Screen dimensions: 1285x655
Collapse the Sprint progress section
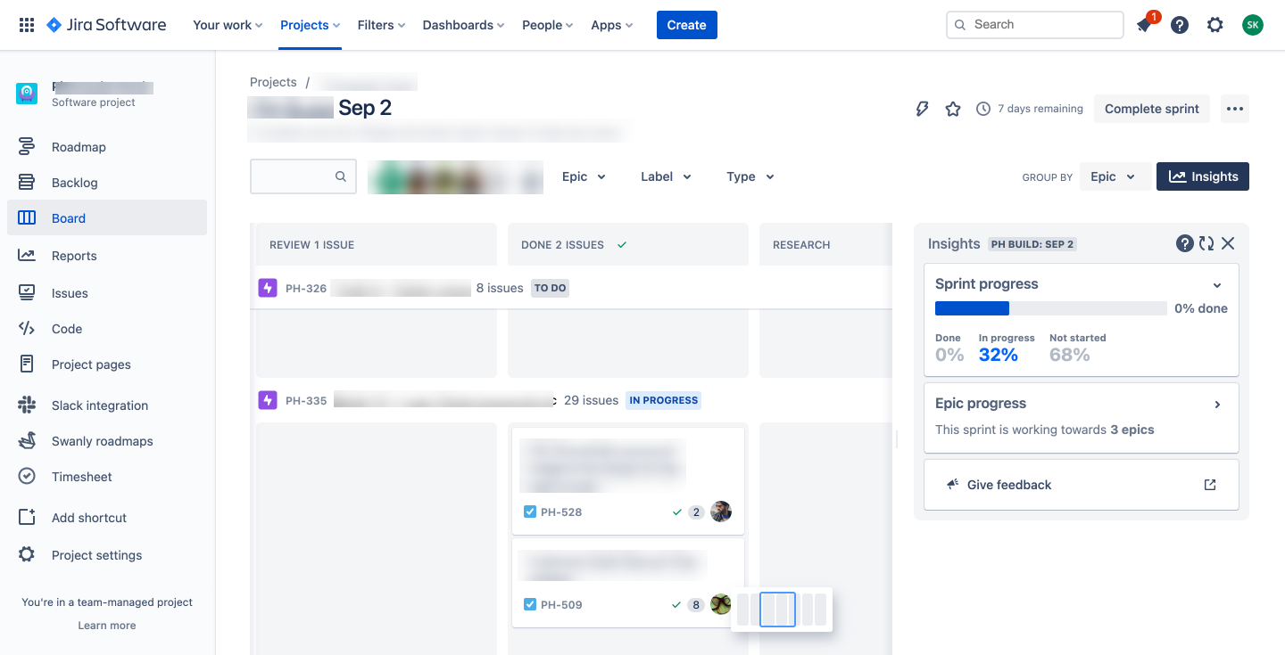(1217, 285)
